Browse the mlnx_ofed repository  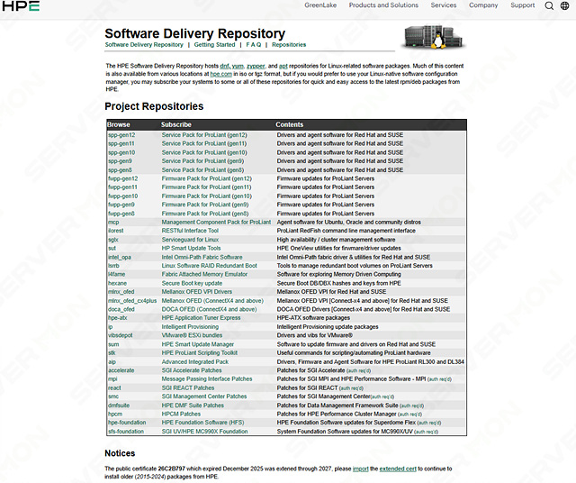[x=121, y=292]
